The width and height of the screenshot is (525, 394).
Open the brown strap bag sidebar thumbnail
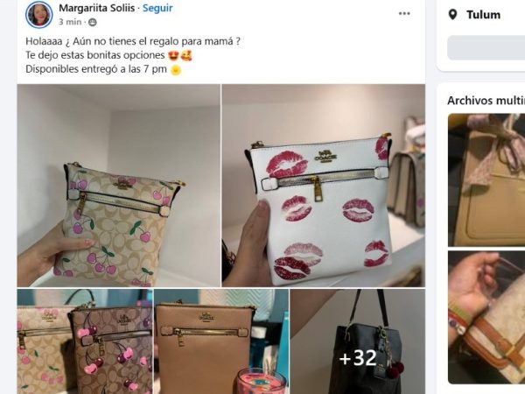coord(486,317)
